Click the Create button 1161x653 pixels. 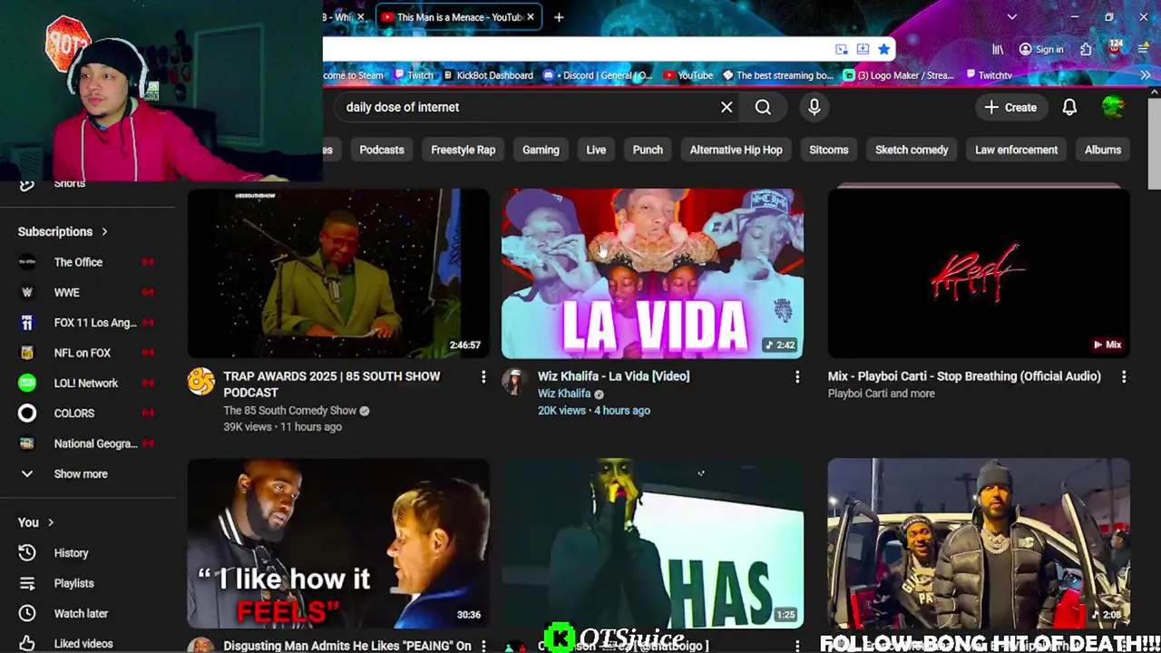click(x=1010, y=107)
